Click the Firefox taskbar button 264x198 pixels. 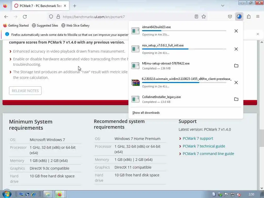tap(60, 194)
